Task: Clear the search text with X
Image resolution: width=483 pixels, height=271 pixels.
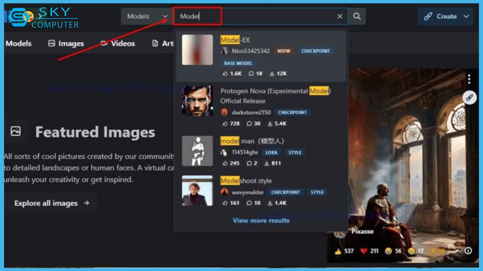Action: (340, 17)
